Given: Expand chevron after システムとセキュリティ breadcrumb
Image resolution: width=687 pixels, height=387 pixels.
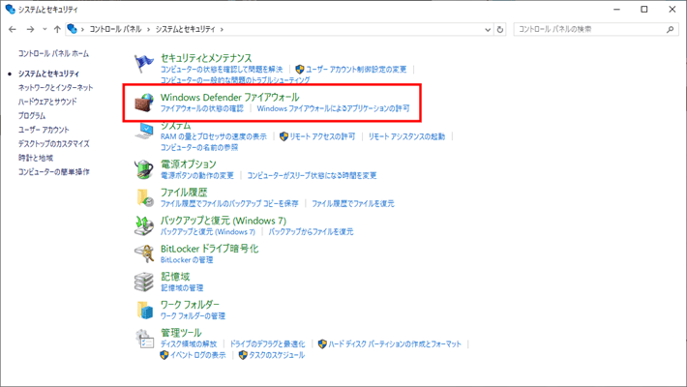Looking at the screenshot, I should pos(222,29).
